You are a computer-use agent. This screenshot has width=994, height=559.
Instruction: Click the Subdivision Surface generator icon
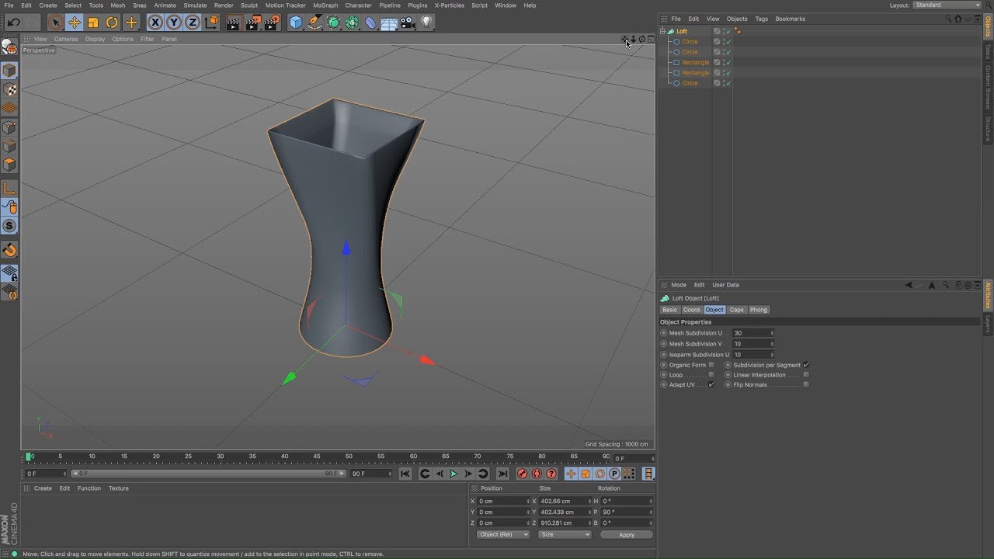(333, 23)
